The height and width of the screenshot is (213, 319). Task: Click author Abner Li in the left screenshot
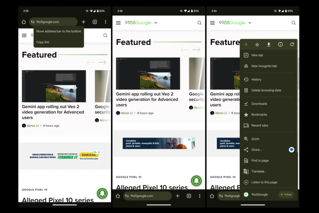point(33,126)
